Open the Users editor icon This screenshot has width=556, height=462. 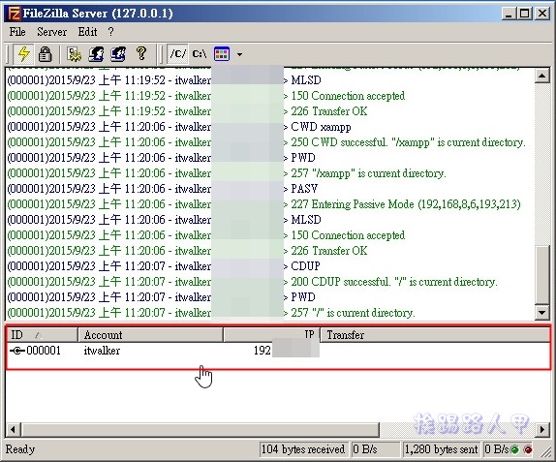click(96, 54)
